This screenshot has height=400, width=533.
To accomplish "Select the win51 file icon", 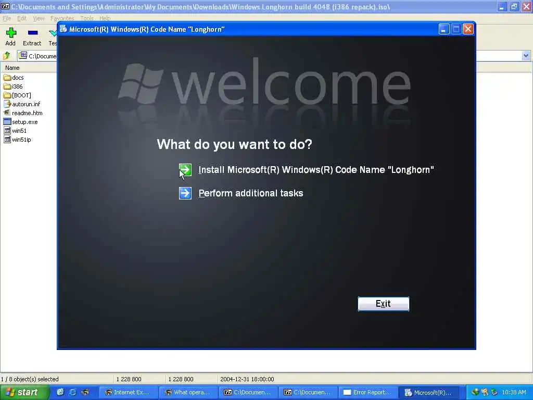I will 7,131.
